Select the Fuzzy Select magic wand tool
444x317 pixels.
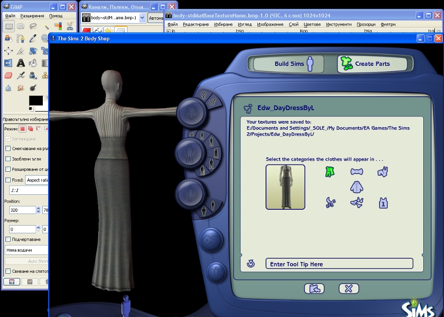(45, 26)
